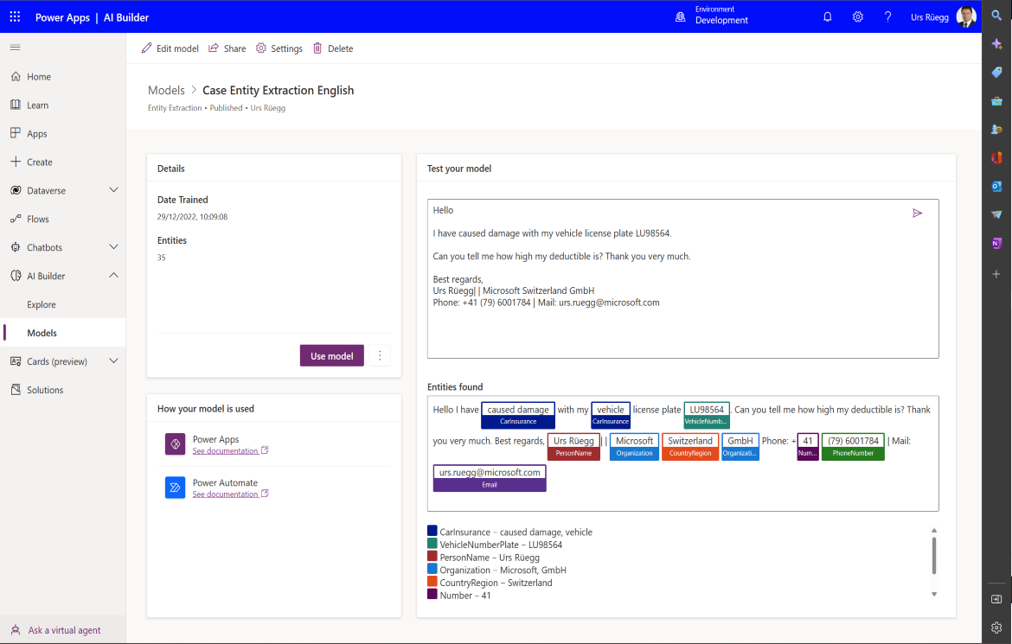Open the app launcher waffle icon

[15, 16]
